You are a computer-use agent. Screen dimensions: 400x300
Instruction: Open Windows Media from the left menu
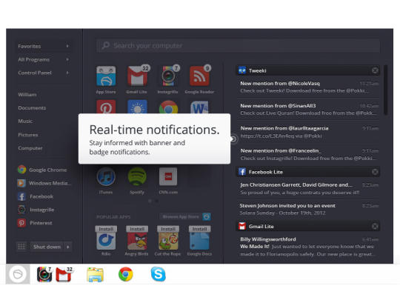44,183
